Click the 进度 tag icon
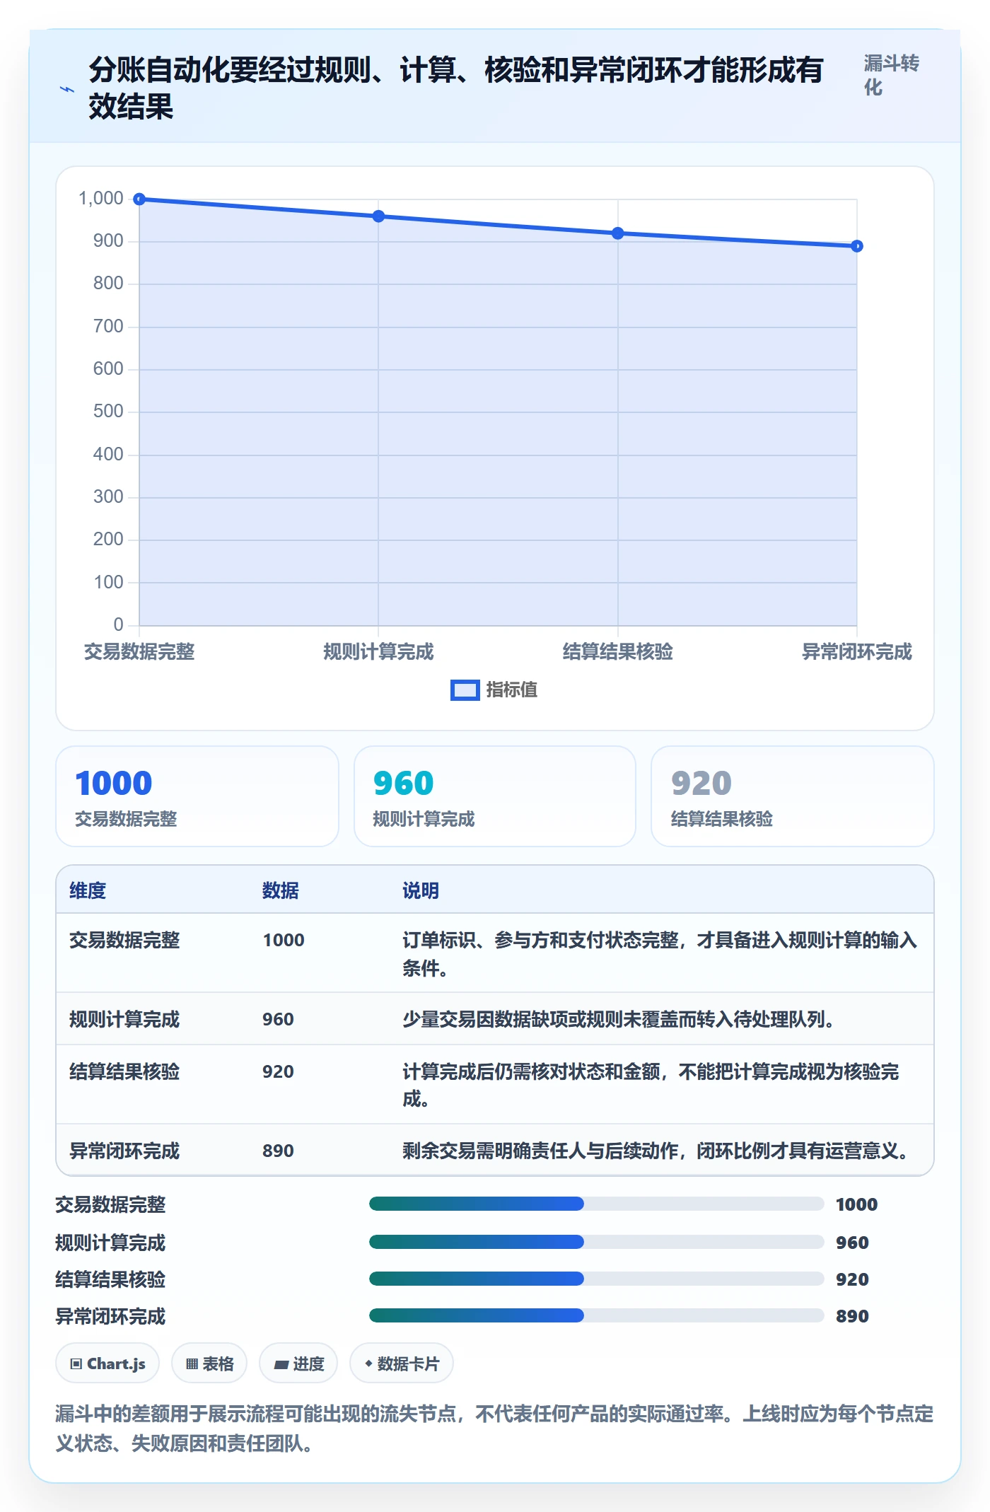 281,1365
